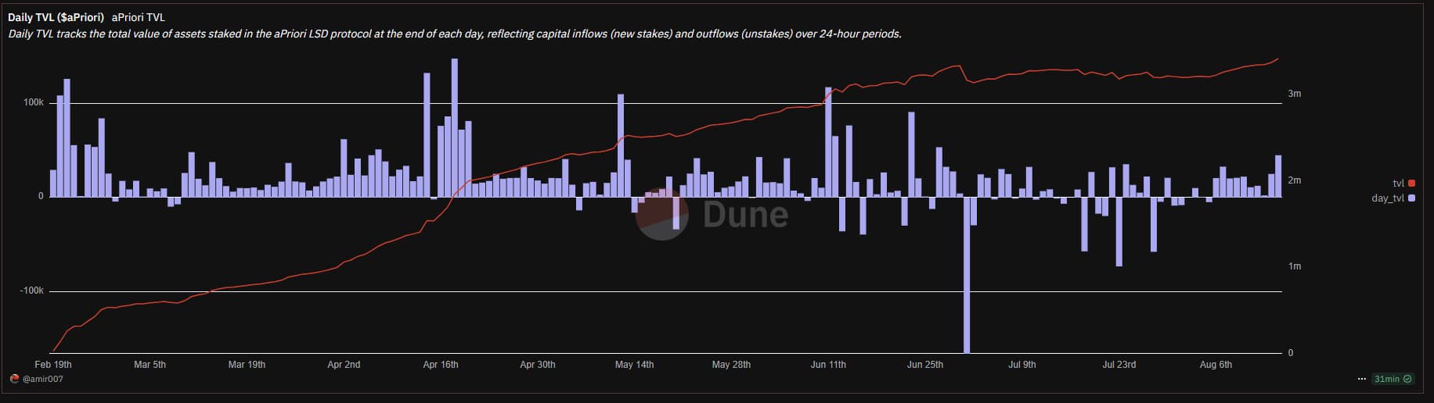Toggle the tvl series in legend

tap(1398, 184)
